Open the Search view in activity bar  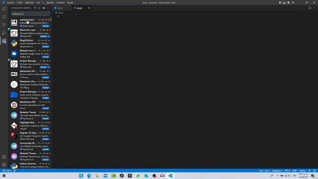tap(4, 17)
